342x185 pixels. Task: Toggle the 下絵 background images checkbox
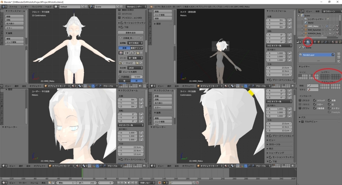[122, 27]
